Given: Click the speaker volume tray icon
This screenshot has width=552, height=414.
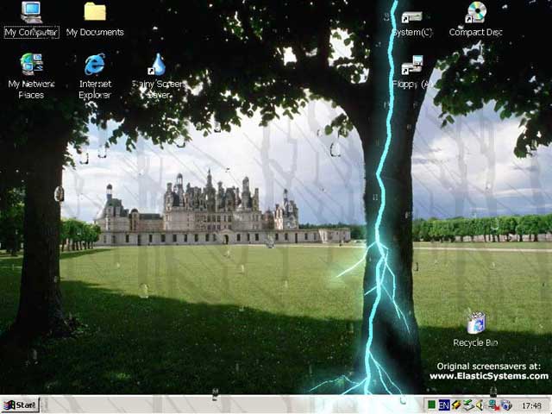Looking at the screenshot, I should 480,405.
